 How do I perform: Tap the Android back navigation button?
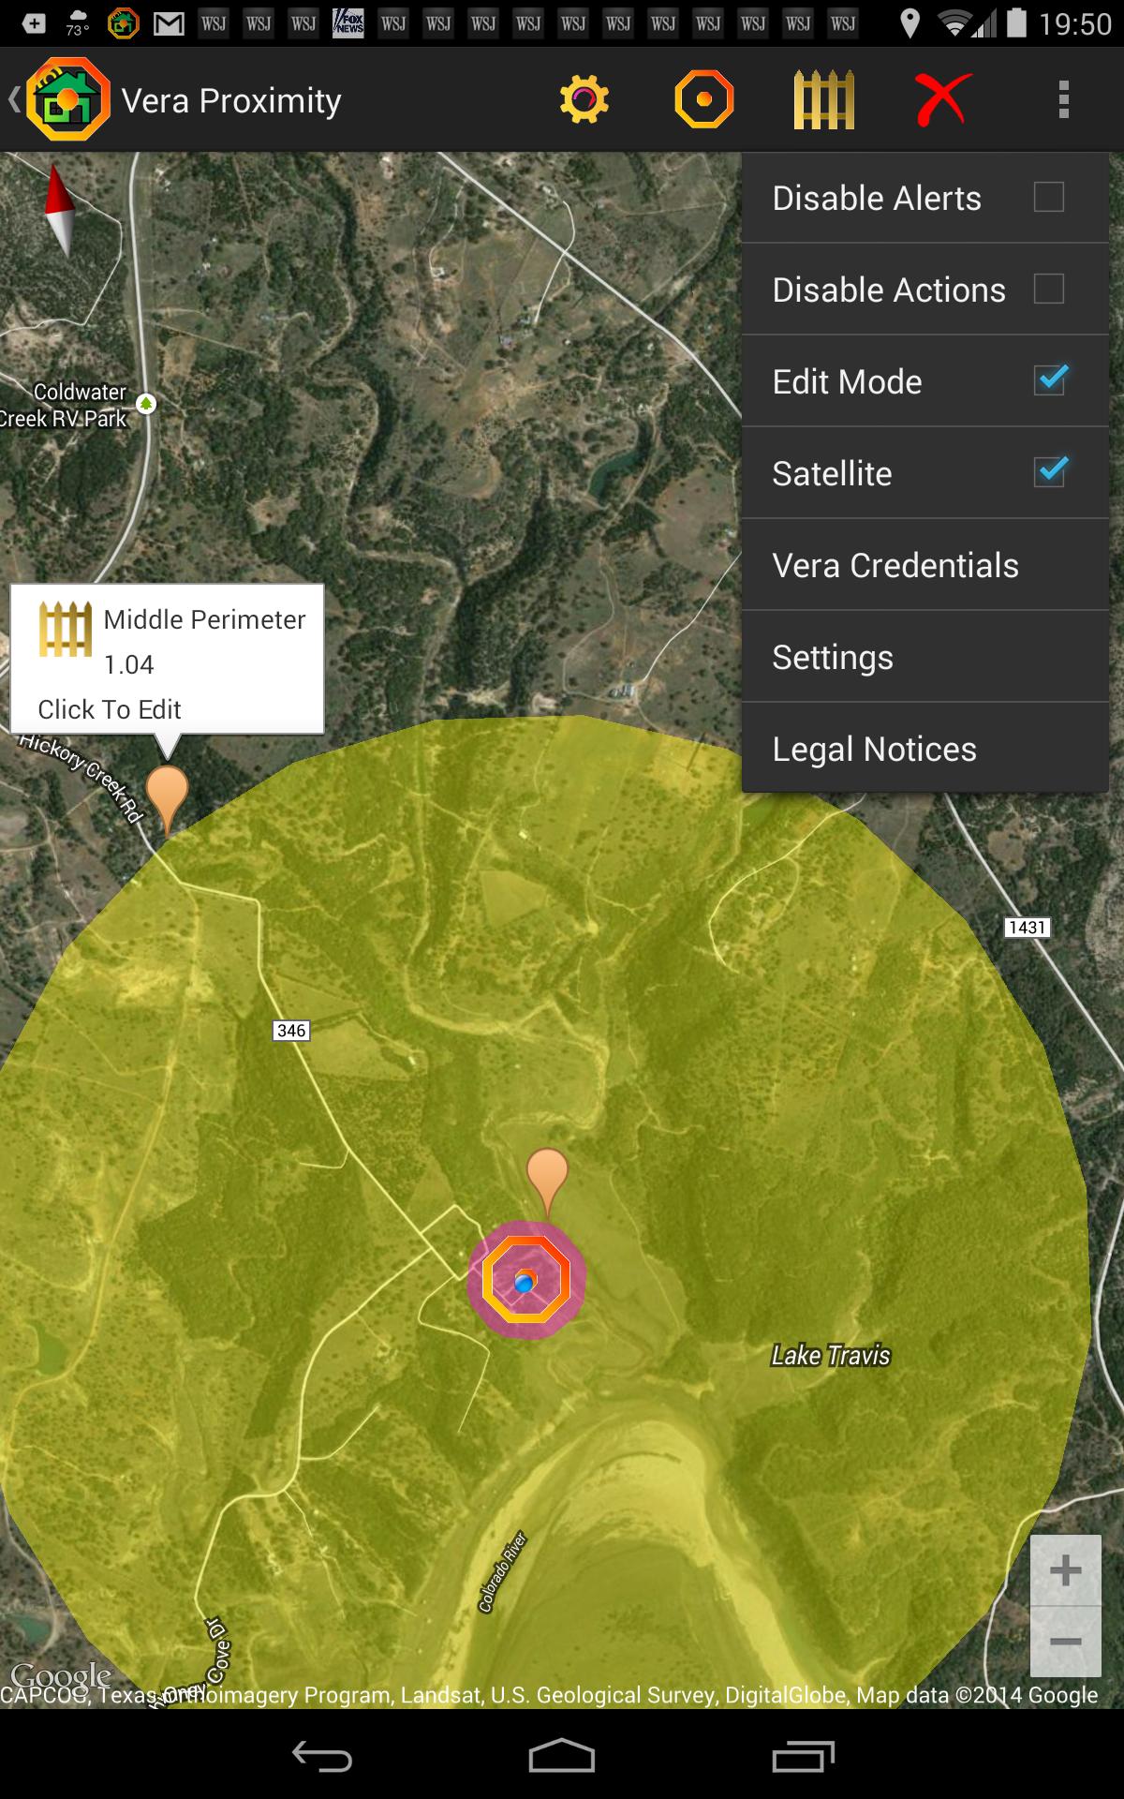321,1756
